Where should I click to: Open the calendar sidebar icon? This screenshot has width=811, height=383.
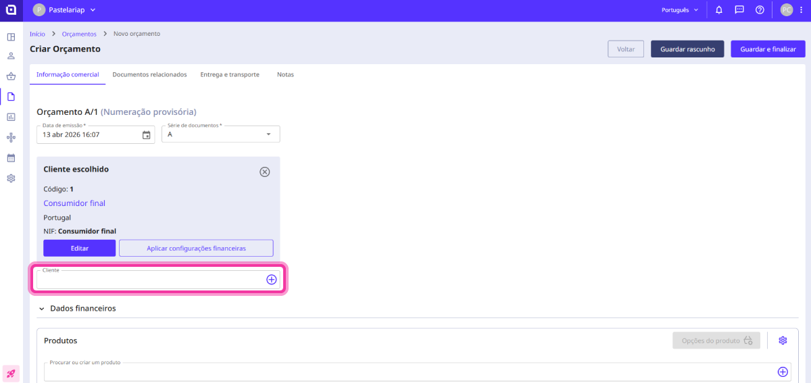tap(11, 158)
